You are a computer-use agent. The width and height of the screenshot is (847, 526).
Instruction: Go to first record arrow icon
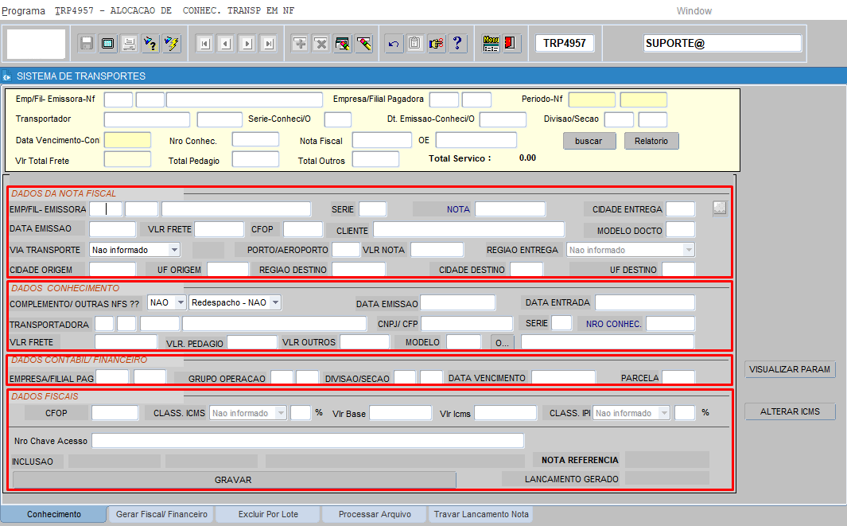click(x=204, y=44)
